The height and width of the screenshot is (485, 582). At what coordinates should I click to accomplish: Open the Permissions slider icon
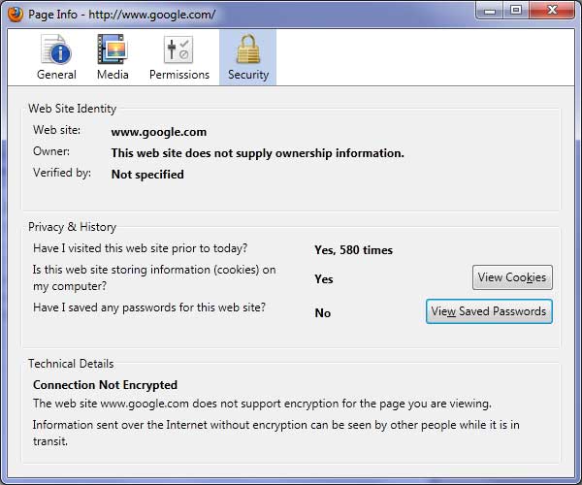pyautogui.click(x=178, y=49)
